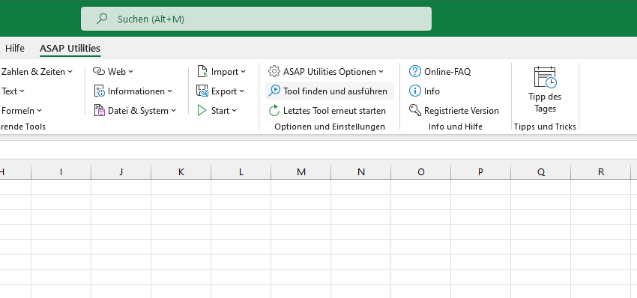Select column K header
Screen dimensions: 637x298
click(x=181, y=172)
